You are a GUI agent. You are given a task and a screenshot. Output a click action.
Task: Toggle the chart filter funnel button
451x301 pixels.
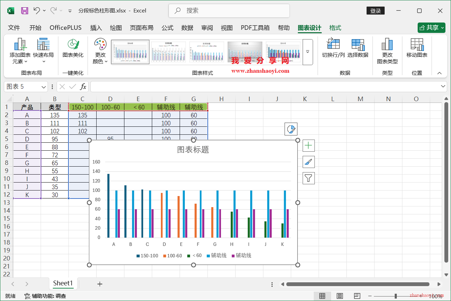click(309, 178)
